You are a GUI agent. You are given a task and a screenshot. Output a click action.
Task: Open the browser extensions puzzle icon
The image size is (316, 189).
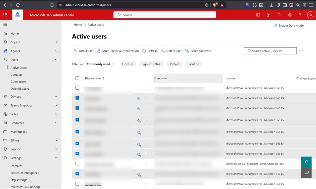[254, 5]
